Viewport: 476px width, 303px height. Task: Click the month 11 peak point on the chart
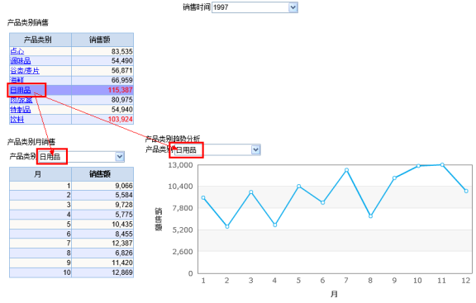coord(442,164)
